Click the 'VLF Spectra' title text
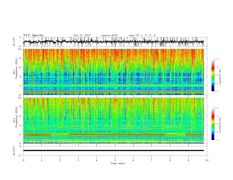Viewport: 233px width, 180px height. [33, 35]
